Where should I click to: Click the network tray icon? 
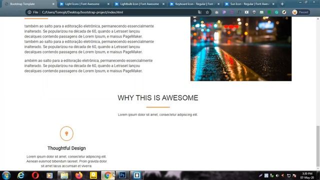[x=288, y=175]
